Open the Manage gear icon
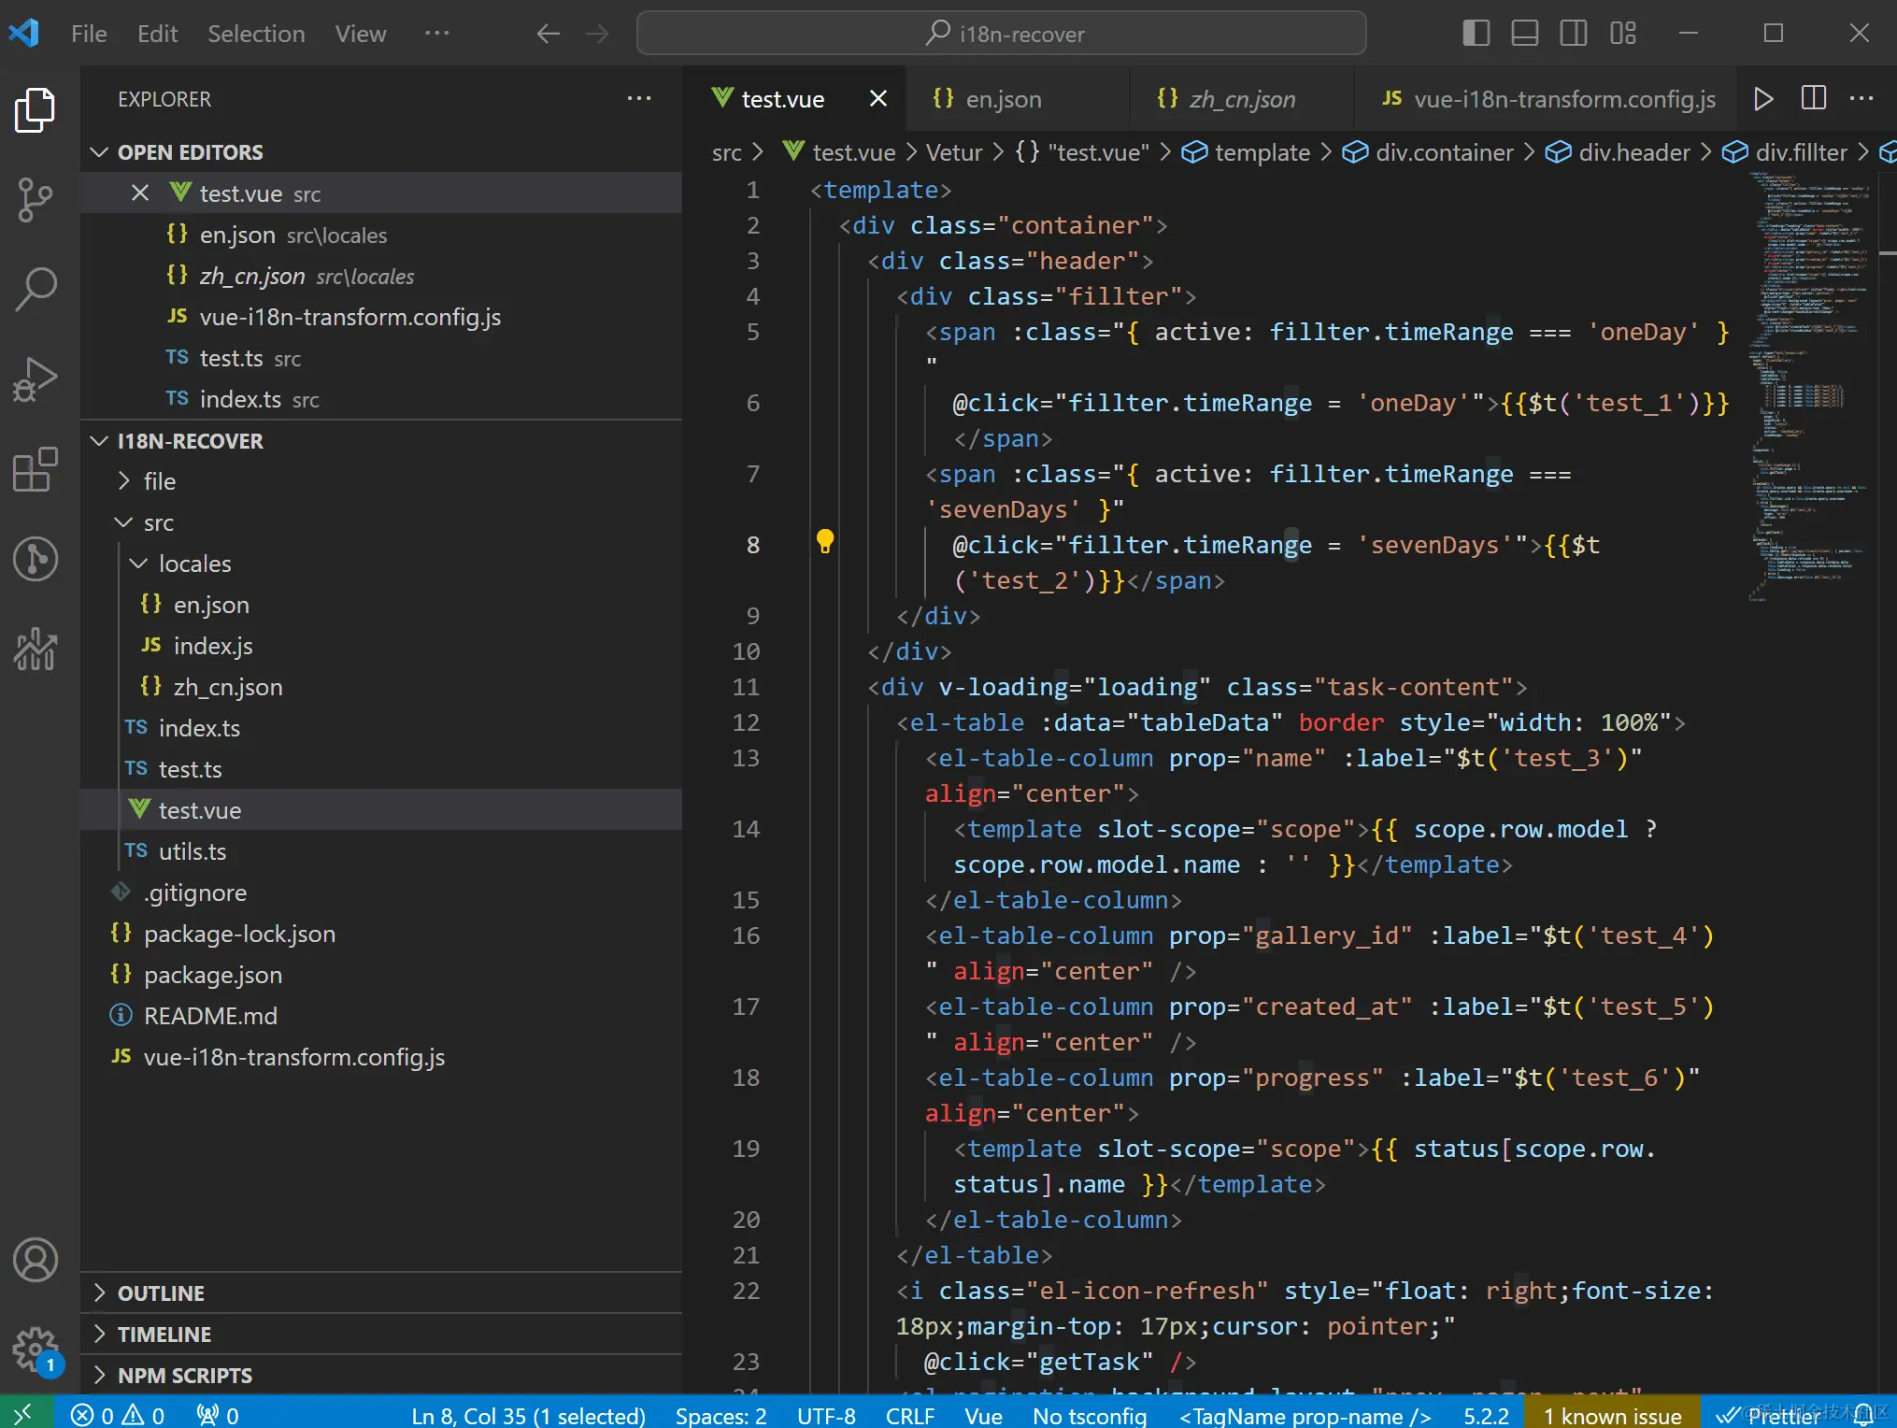Viewport: 1897px width, 1428px height. coord(36,1349)
